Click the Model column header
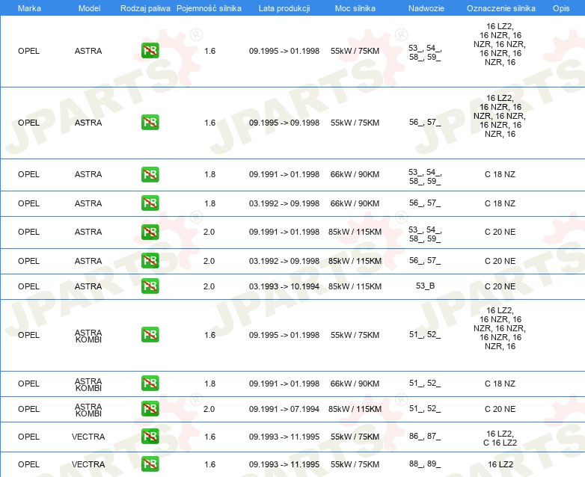 89,8
